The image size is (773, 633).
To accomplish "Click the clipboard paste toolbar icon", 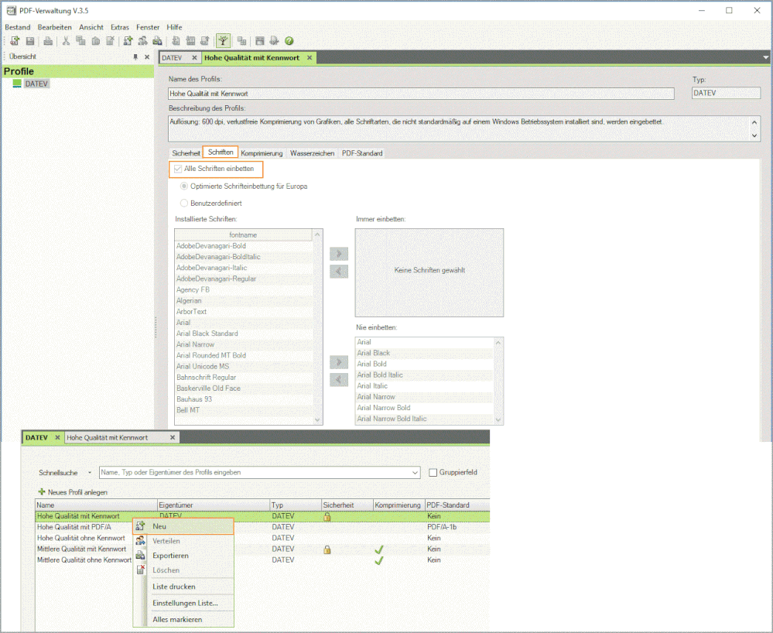I will [96, 41].
